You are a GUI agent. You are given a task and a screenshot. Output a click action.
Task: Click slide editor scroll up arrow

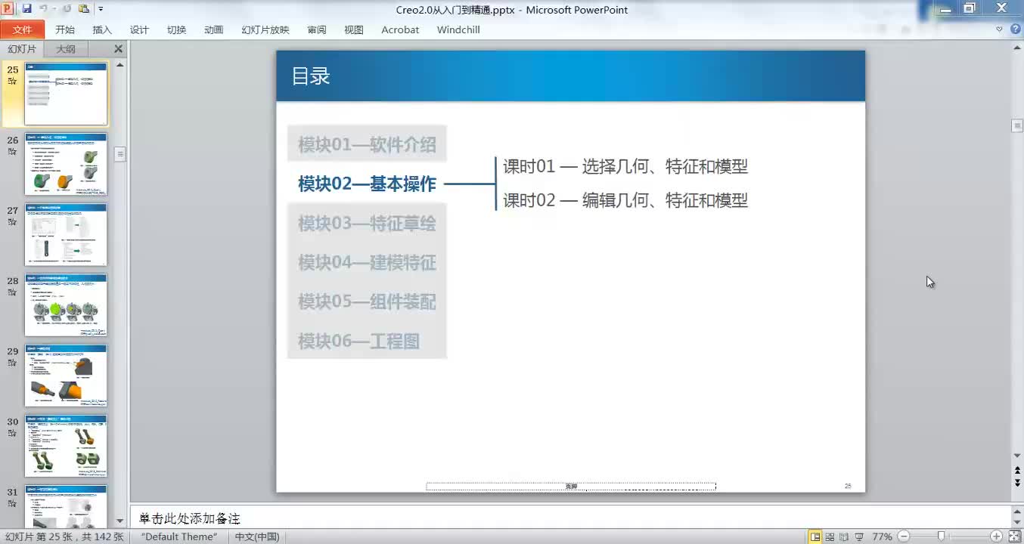[1017, 47]
